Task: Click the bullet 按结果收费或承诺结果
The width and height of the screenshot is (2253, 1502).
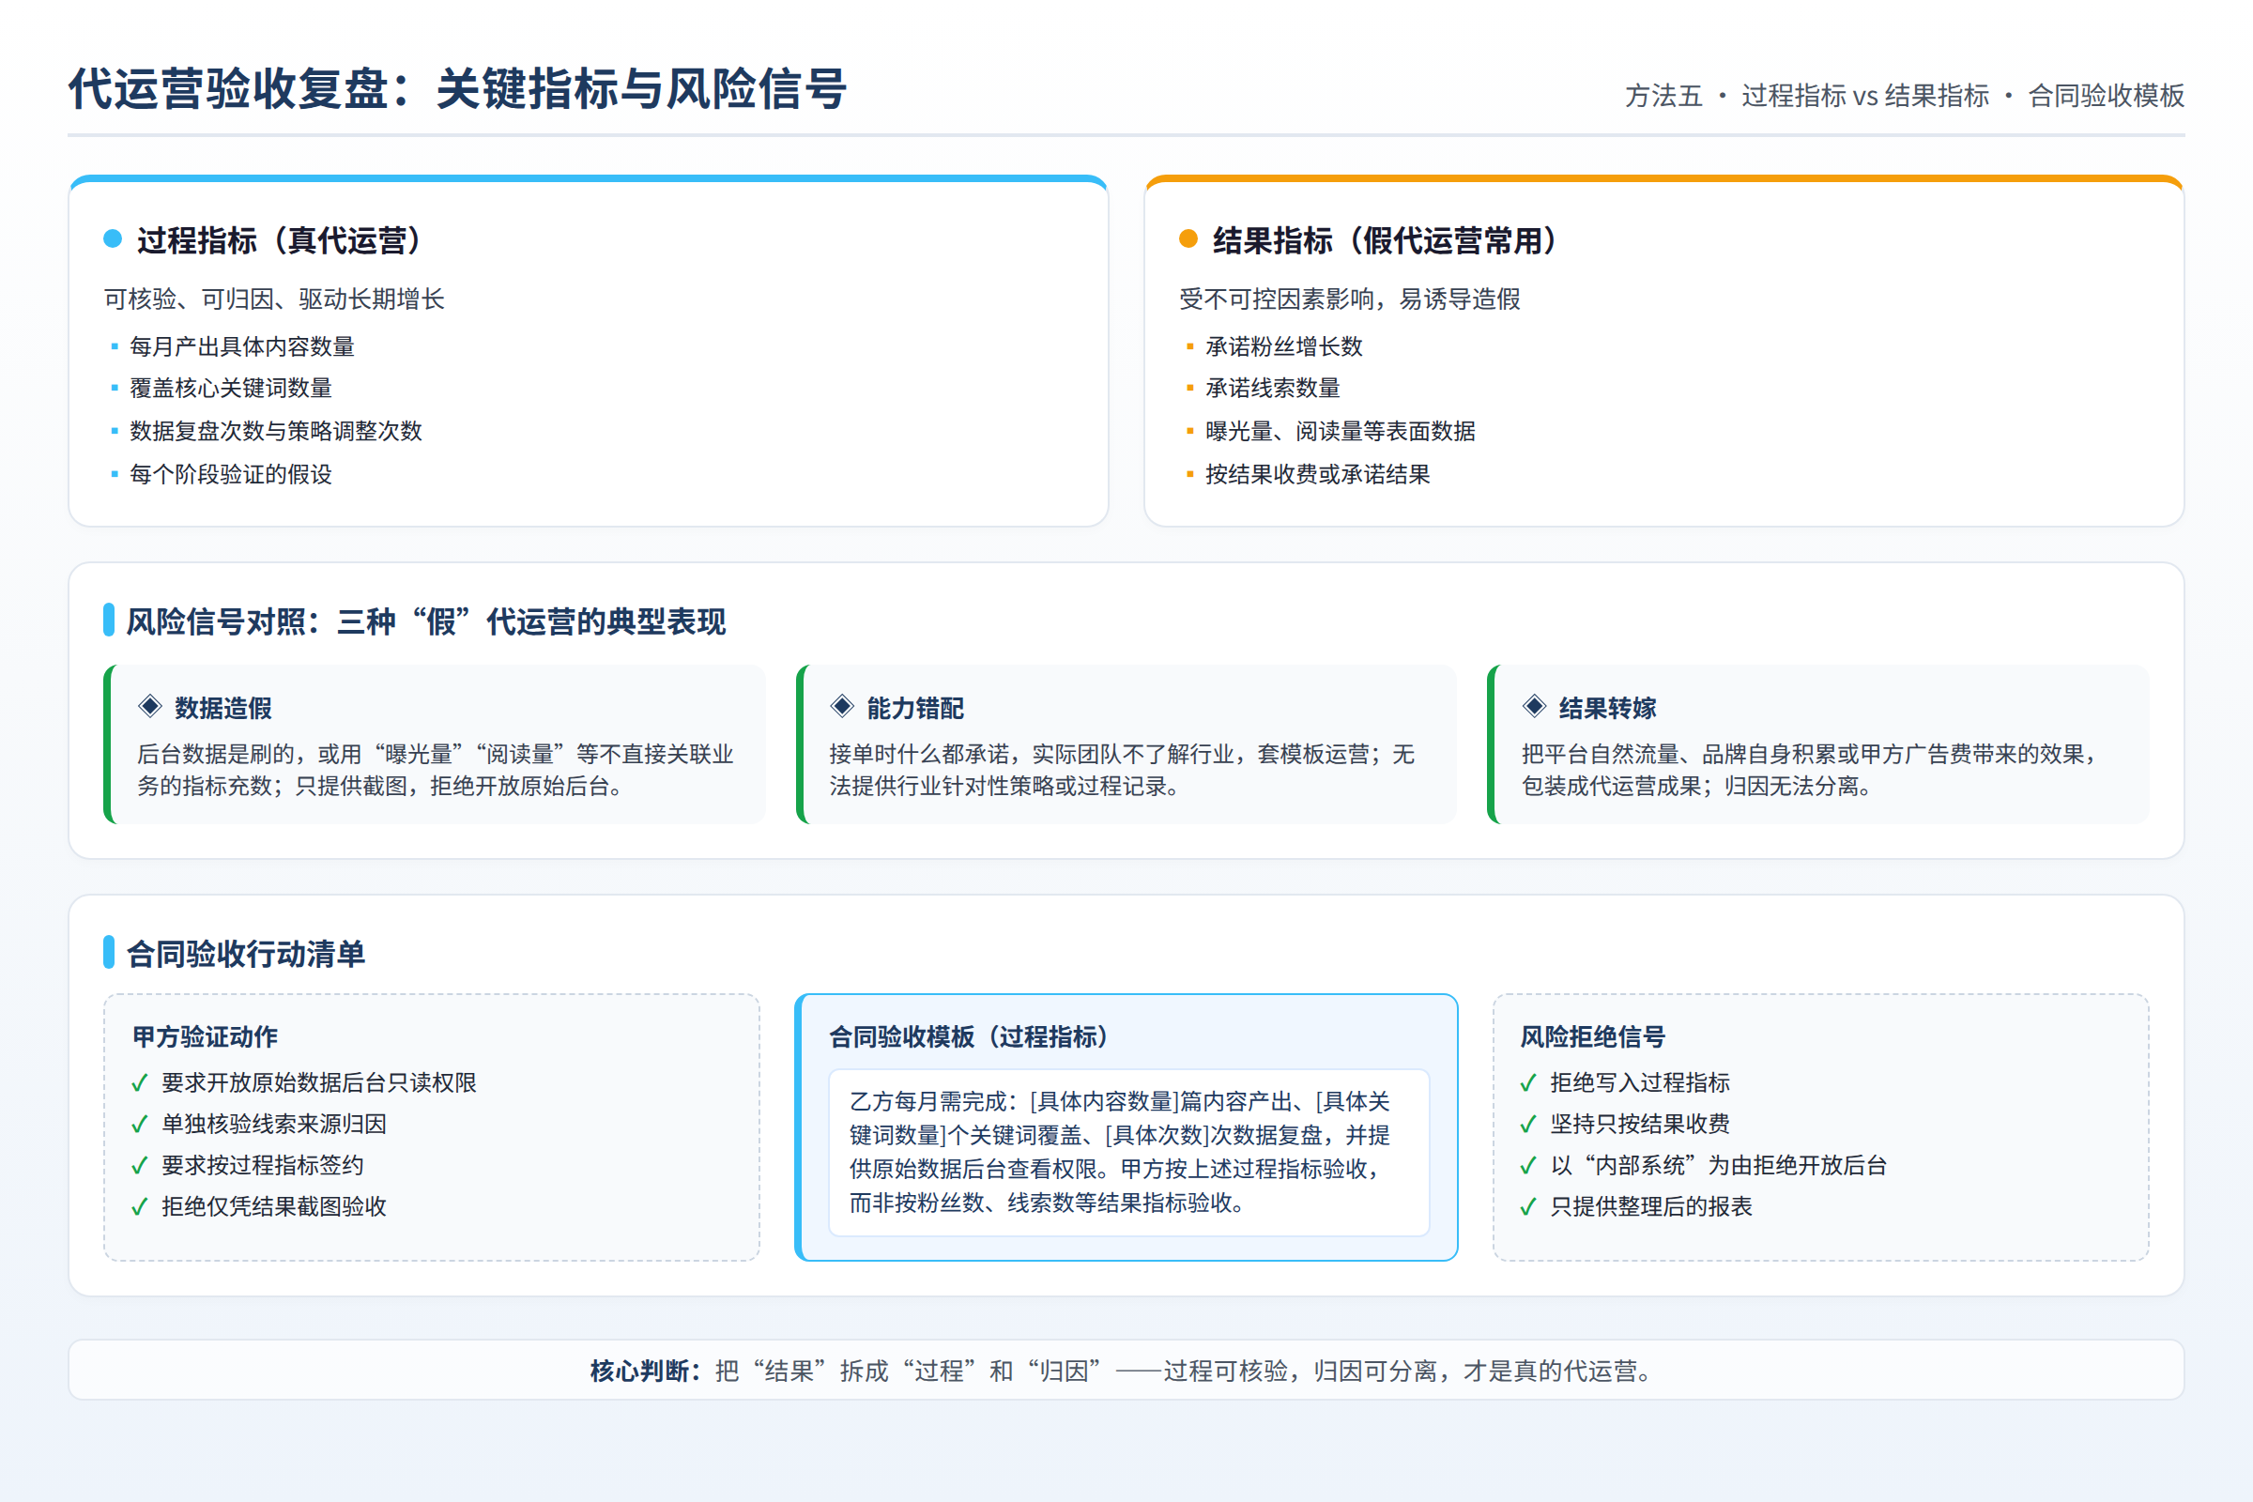Action: point(1317,474)
